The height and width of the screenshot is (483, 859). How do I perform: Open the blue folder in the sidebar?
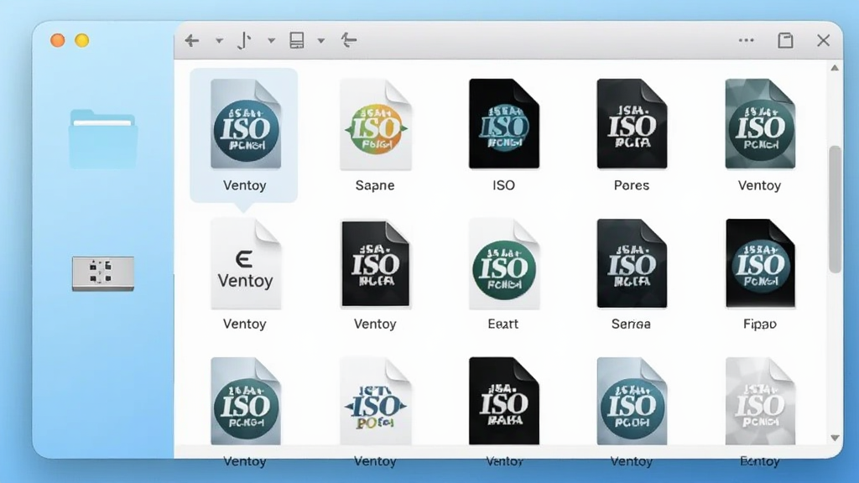point(103,138)
